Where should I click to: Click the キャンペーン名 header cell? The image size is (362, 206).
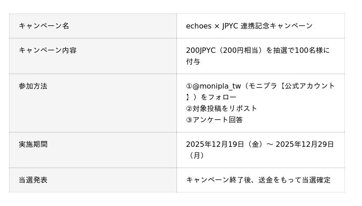pyautogui.click(x=44, y=26)
